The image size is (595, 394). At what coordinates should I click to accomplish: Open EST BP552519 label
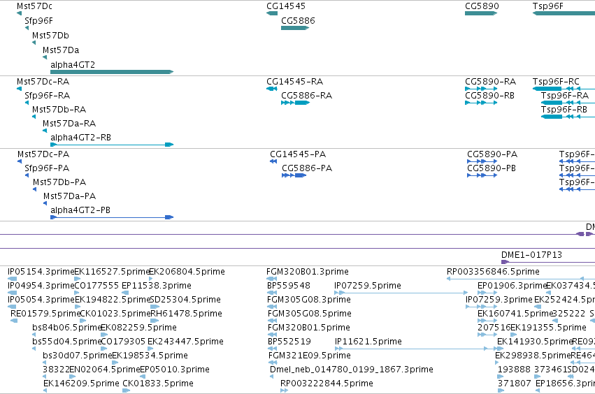tap(289, 342)
